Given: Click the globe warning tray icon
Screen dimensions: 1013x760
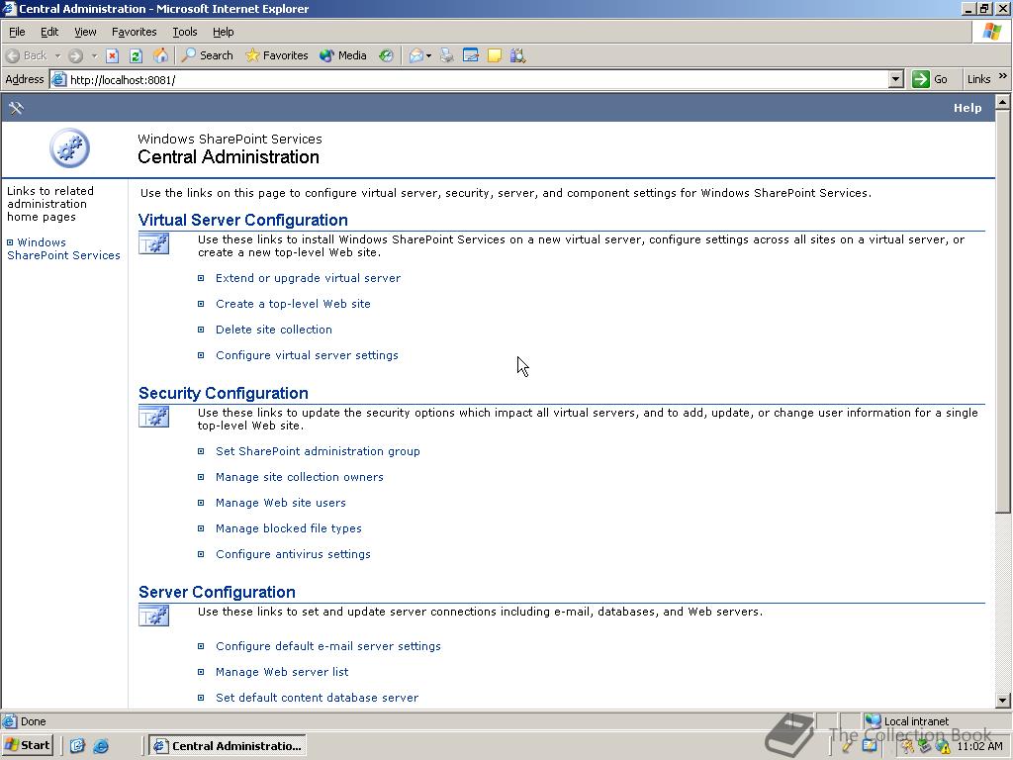Looking at the screenshot, I should click(x=943, y=746).
